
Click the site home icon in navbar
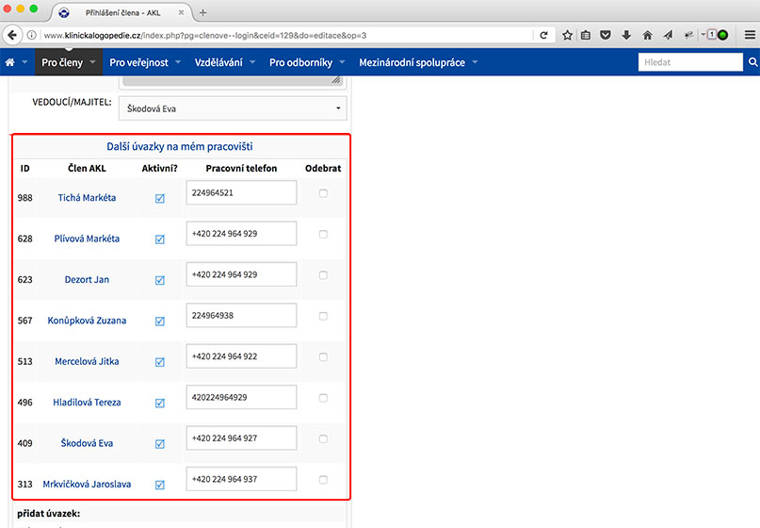(x=10, y=62)
